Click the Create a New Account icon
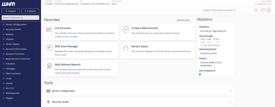This screenshot has height=107, width=275. [126, 30]
